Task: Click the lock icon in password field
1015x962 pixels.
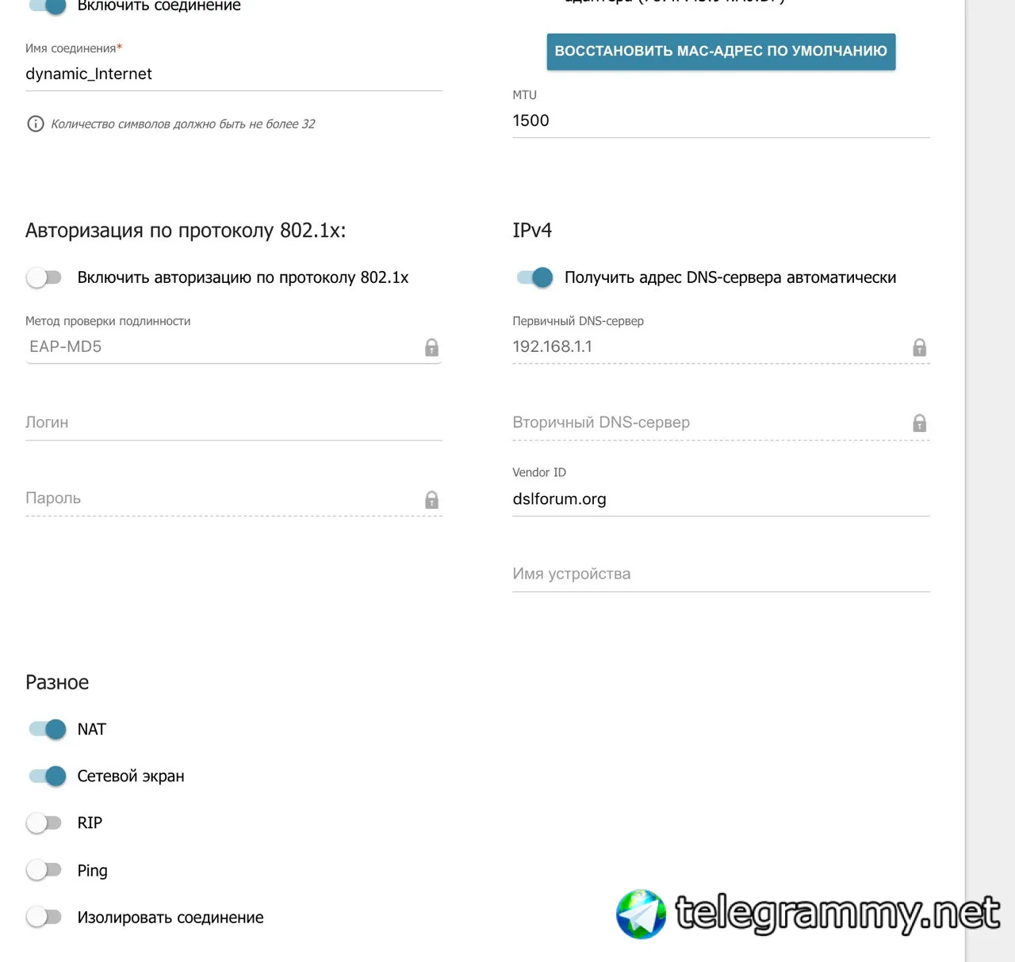Action: tap(431, 499)
